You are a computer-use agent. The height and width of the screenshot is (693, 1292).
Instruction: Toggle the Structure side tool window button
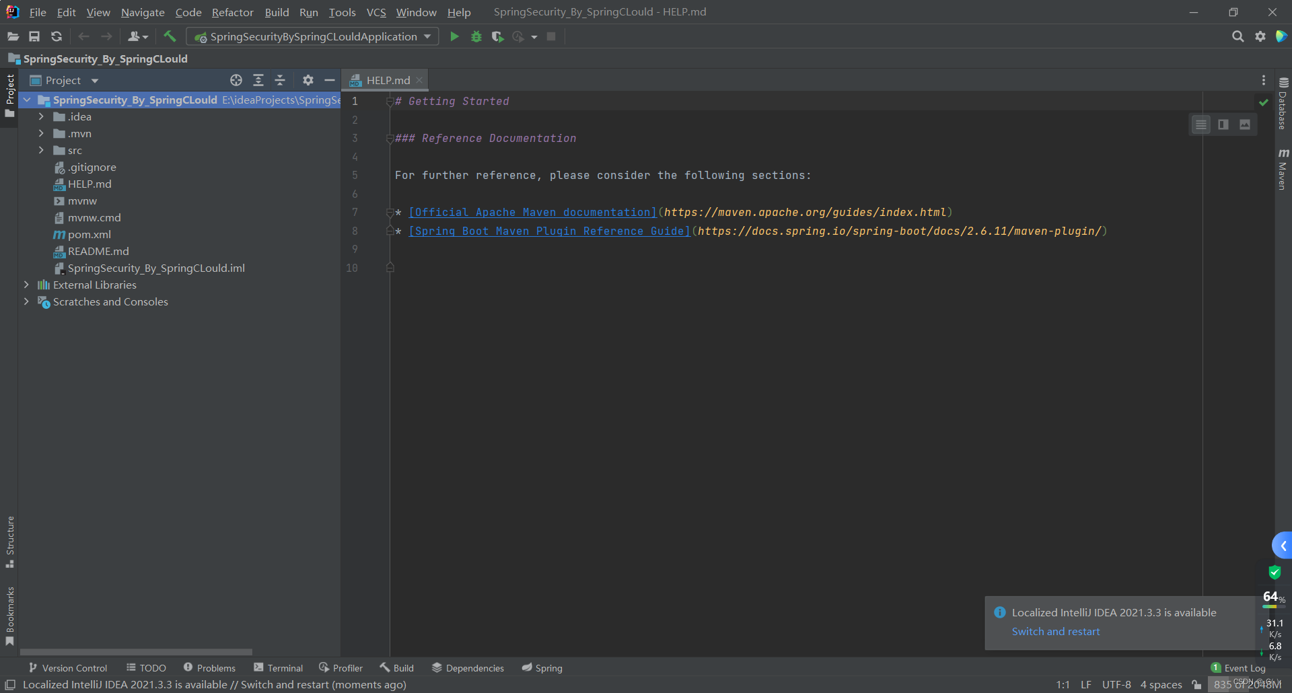9,542
